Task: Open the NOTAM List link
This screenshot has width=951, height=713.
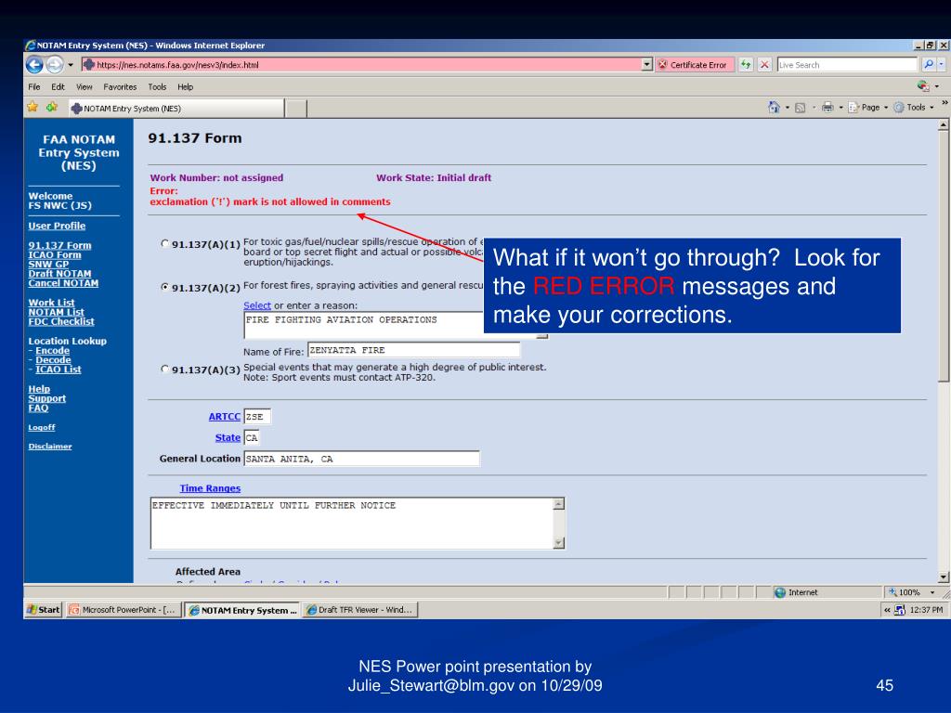Action: (x=56, y=312)
